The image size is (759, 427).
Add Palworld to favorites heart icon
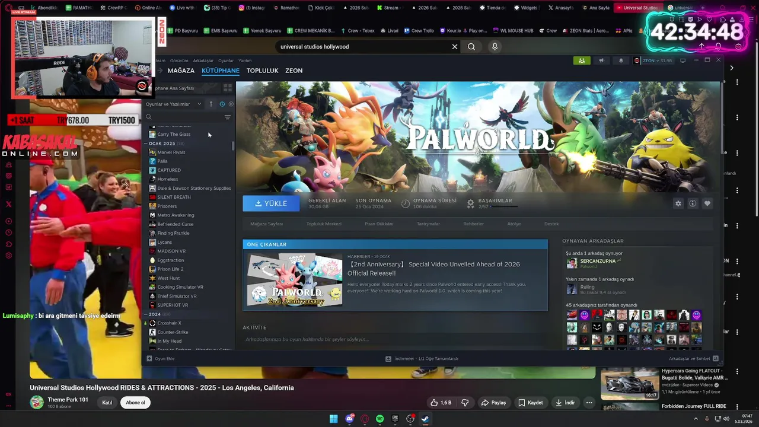click(x=707, y=203)
